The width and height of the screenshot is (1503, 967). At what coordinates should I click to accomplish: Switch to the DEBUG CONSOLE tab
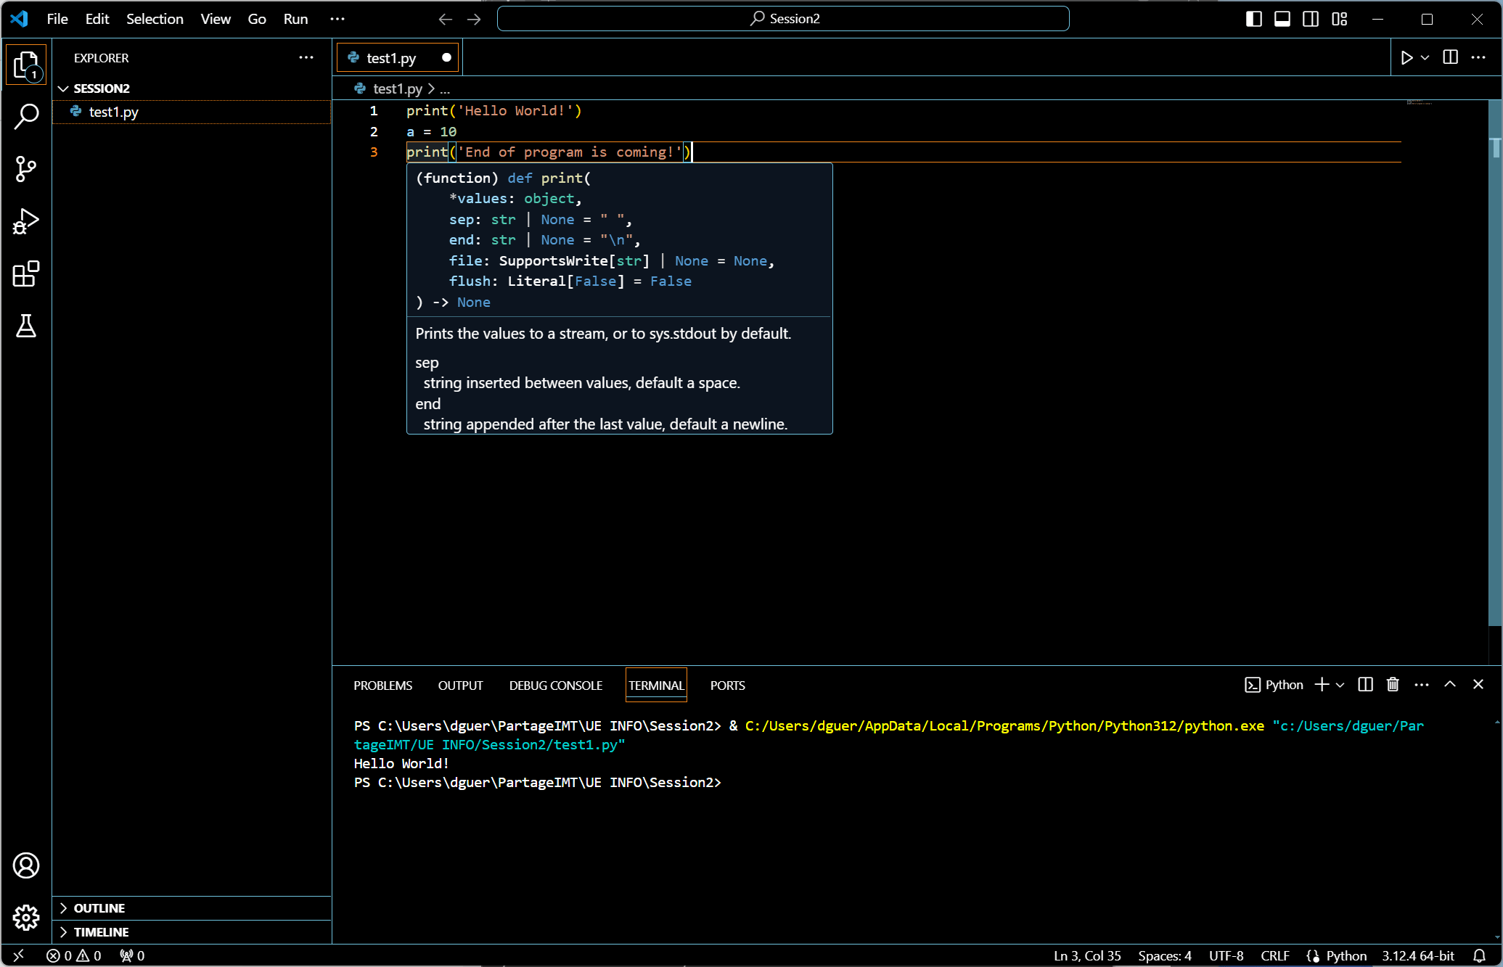pos(555,686)
